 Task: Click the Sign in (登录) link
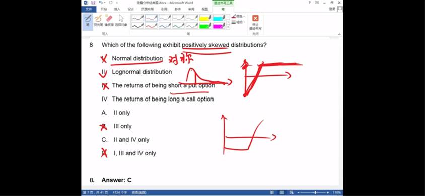click(332, 9)
